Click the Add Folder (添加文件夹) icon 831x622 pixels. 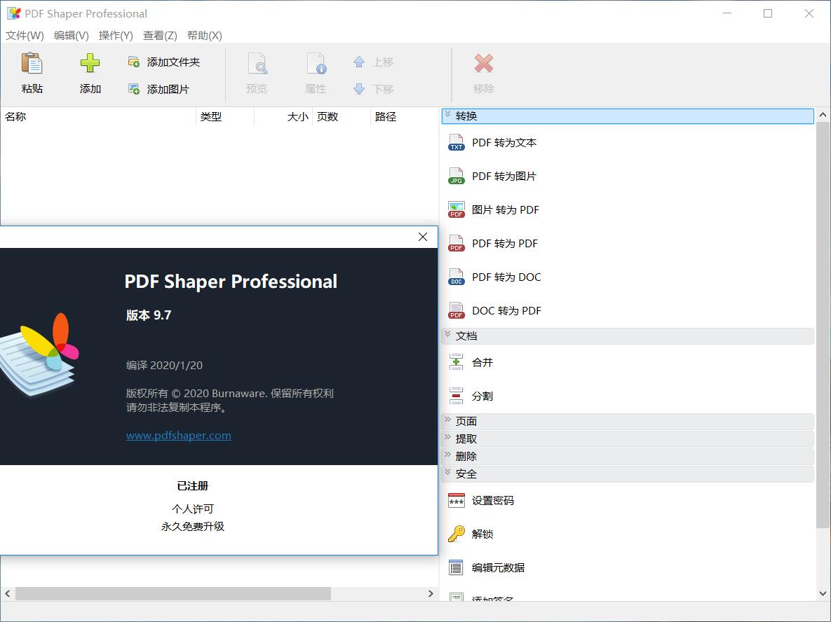(x=134, y=62)
